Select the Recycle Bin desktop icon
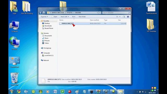This screenshot has width=167, height=94. [x=15, y=79]
